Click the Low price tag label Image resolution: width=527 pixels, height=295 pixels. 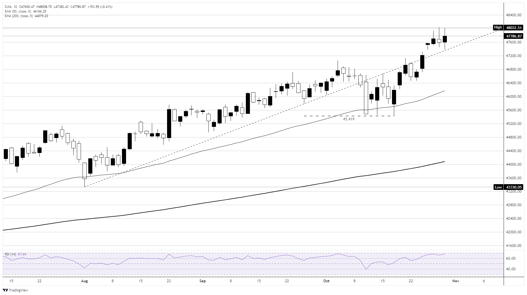tap(498, 187)
